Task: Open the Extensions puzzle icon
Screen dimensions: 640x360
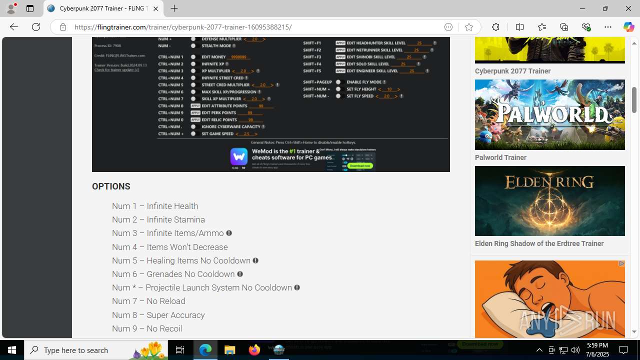Action: click(x=495, y=27)
